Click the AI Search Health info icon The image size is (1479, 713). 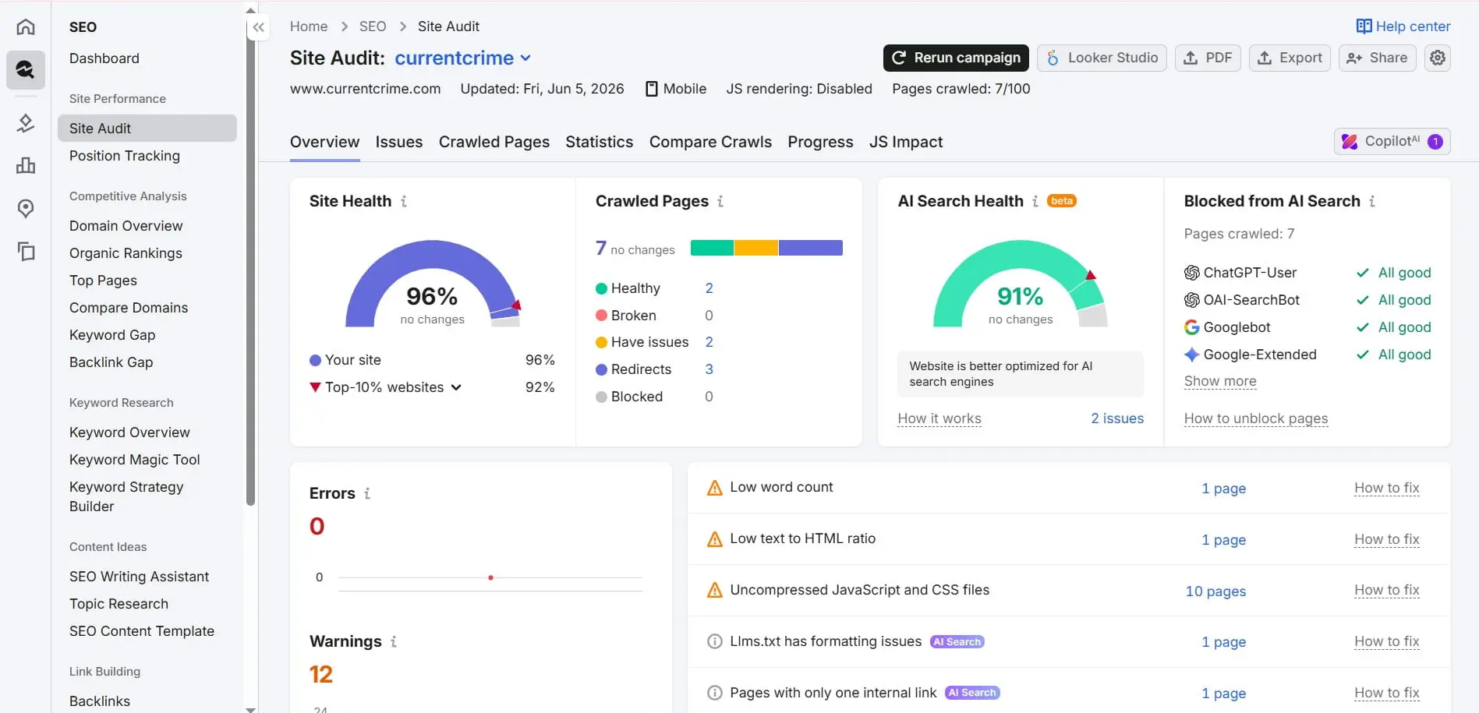(1035, 201)
